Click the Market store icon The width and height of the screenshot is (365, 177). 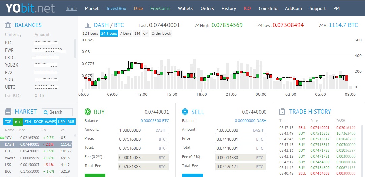[8, 112]
